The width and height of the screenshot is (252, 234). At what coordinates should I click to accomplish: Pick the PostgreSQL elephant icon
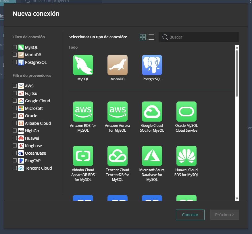[x=152, y=65]
